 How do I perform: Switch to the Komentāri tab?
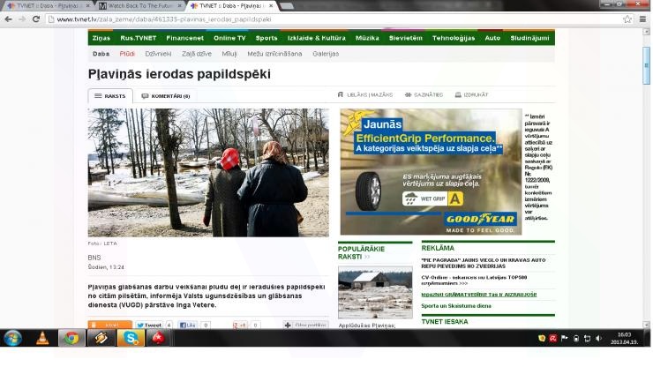(167, 95)
